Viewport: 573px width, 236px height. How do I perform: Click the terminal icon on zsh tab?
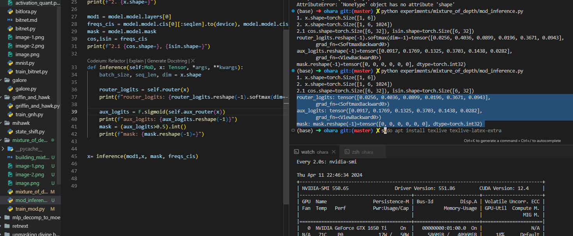coord(347,152)
